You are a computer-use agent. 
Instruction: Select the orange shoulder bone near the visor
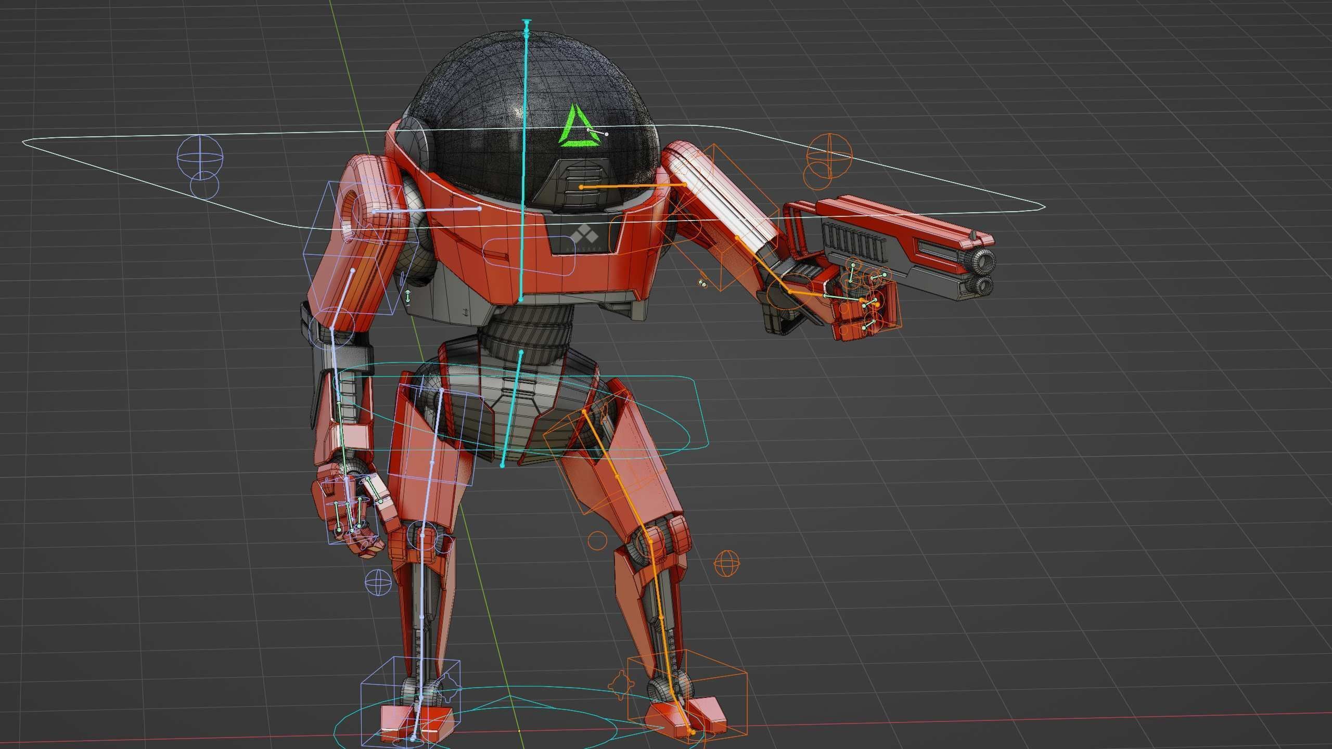click(x=633, y=185)
